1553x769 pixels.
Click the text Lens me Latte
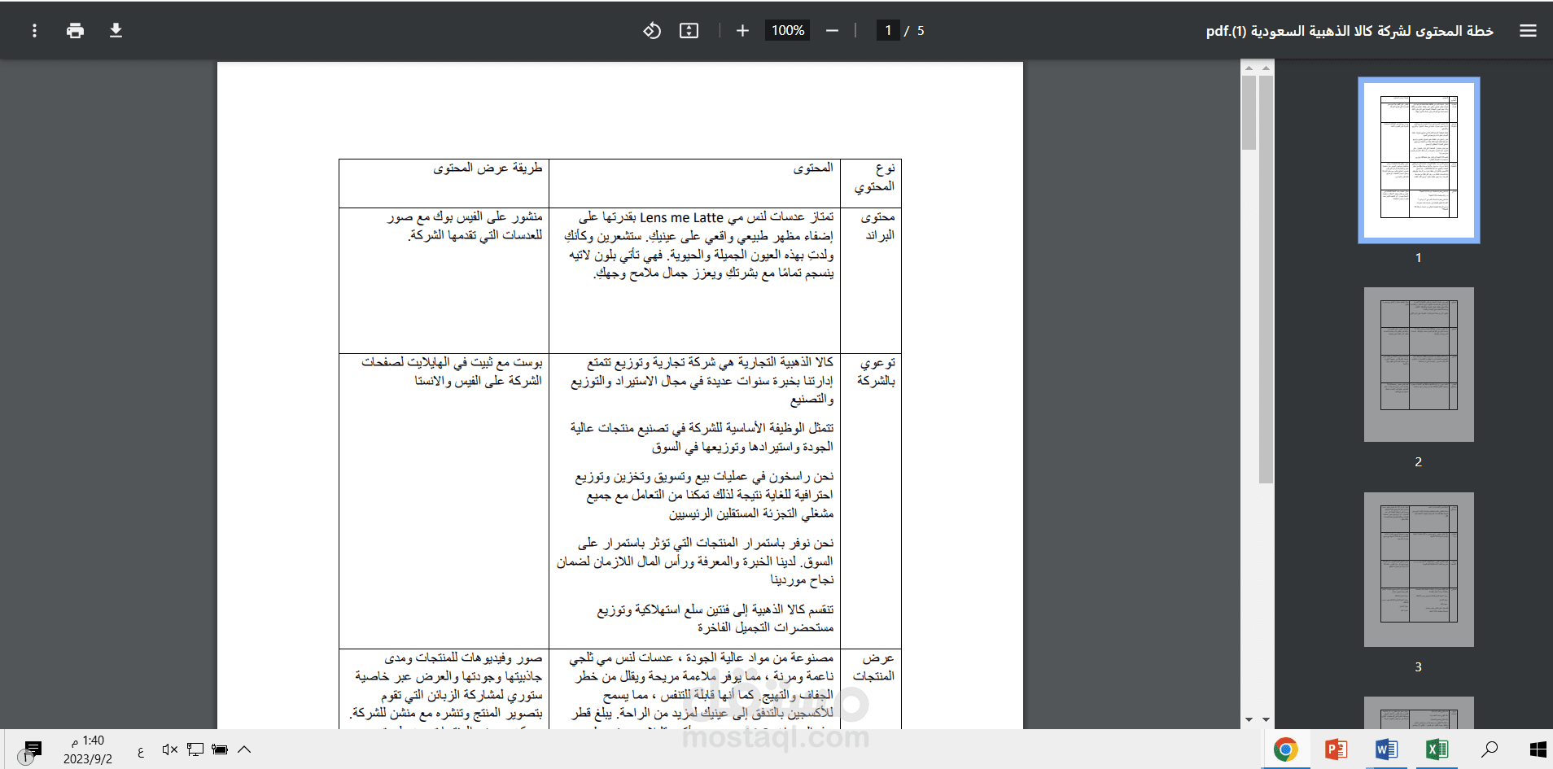681,217
